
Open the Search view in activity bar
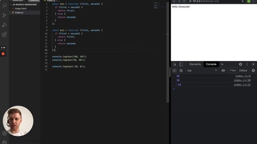pyautogui.click(x=4, y=6)
